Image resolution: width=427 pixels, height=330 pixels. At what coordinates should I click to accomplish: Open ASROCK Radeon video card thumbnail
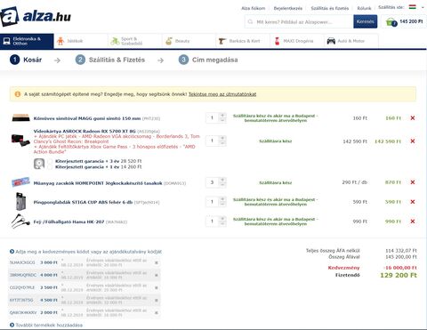(20, 141)
